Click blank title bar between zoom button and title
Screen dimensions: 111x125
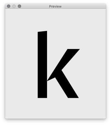point(35,6)
